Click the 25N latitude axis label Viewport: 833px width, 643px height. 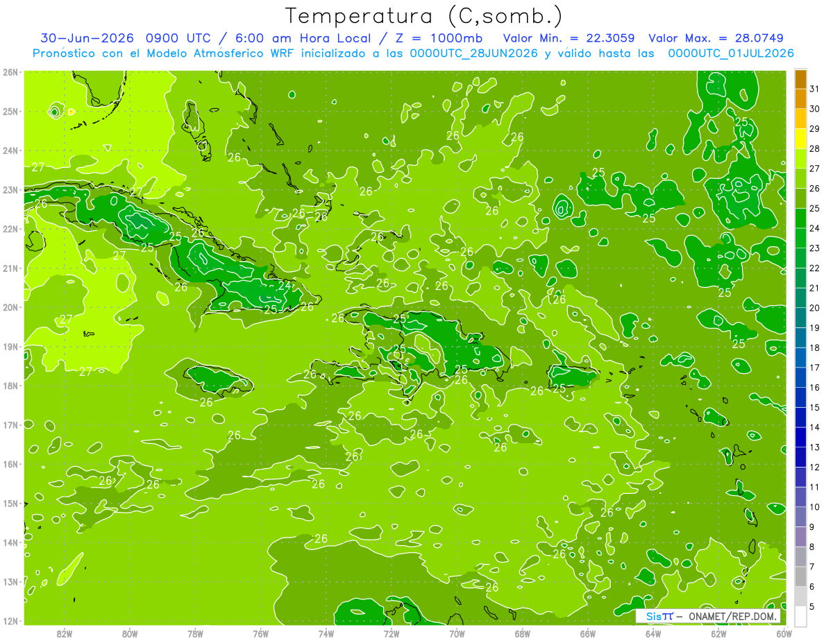pos(10,111)
